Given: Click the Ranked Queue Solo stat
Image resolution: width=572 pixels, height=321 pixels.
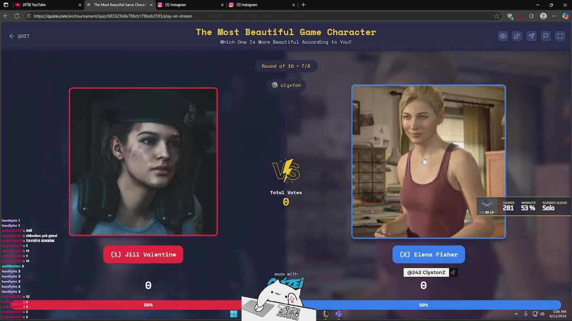Looking at the screenshot, I should [555, 206].
